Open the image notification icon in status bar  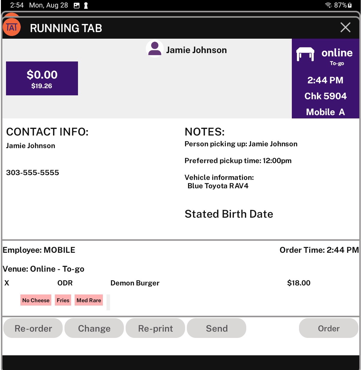pos(76,5)
